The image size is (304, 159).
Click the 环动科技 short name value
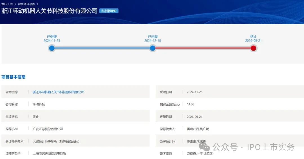click(39, 104)
